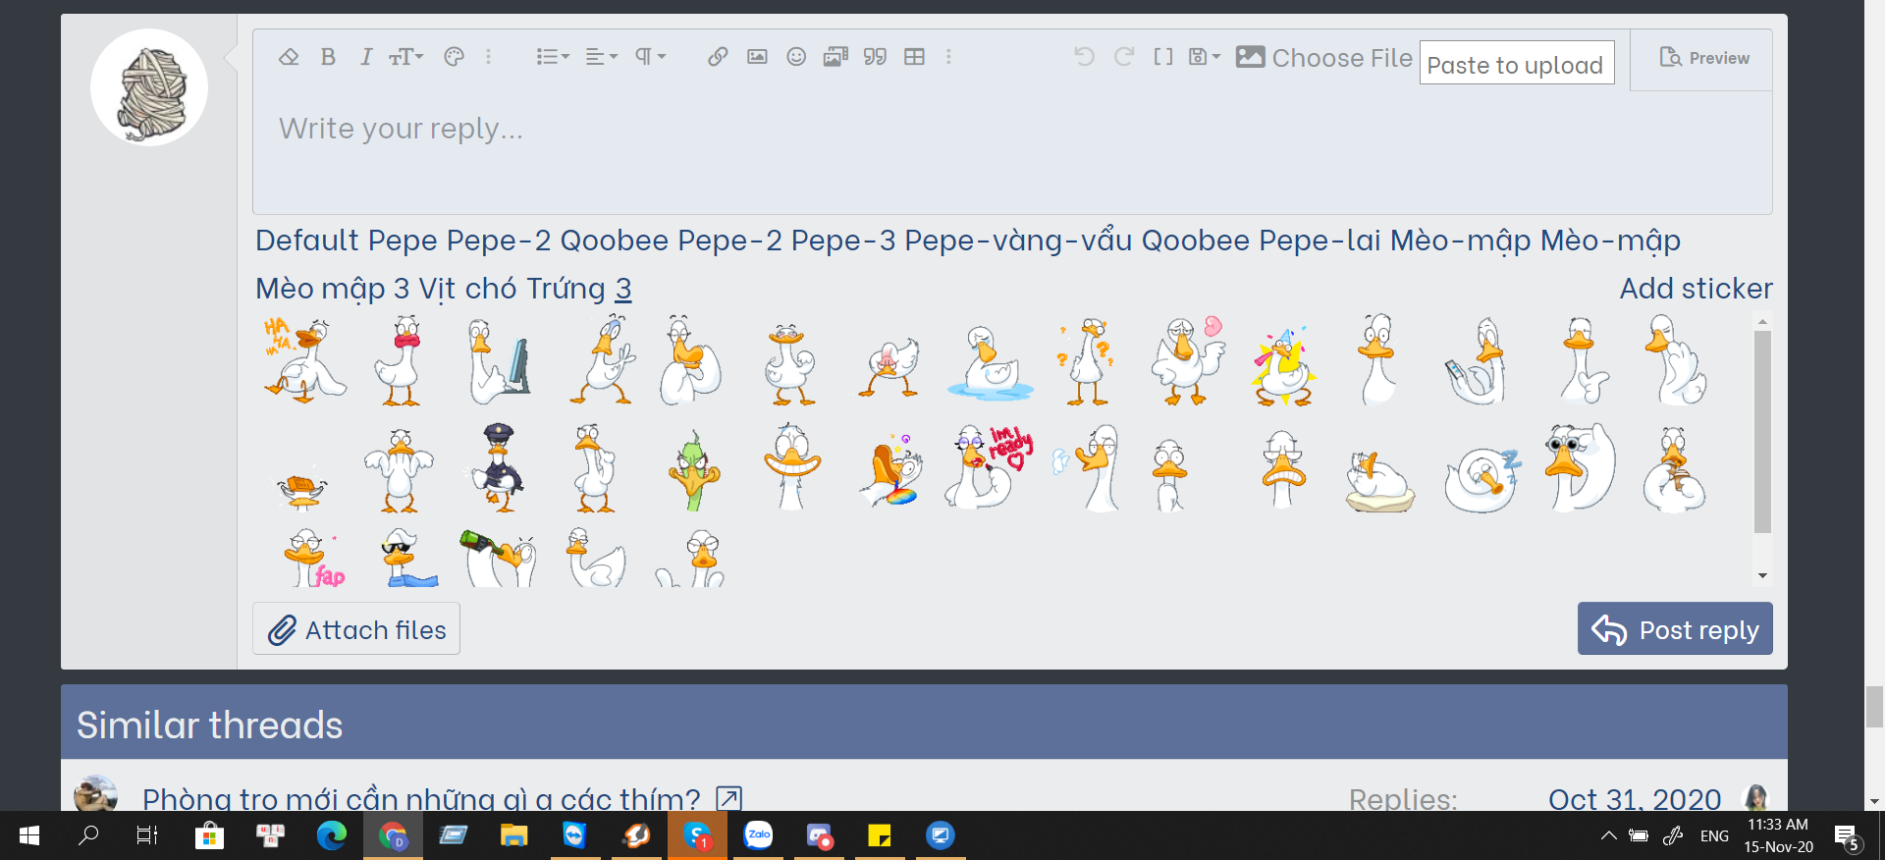Open Microsoft Edge from the taskbar
Screen dimensions: 1885x860
click(332, 835)
